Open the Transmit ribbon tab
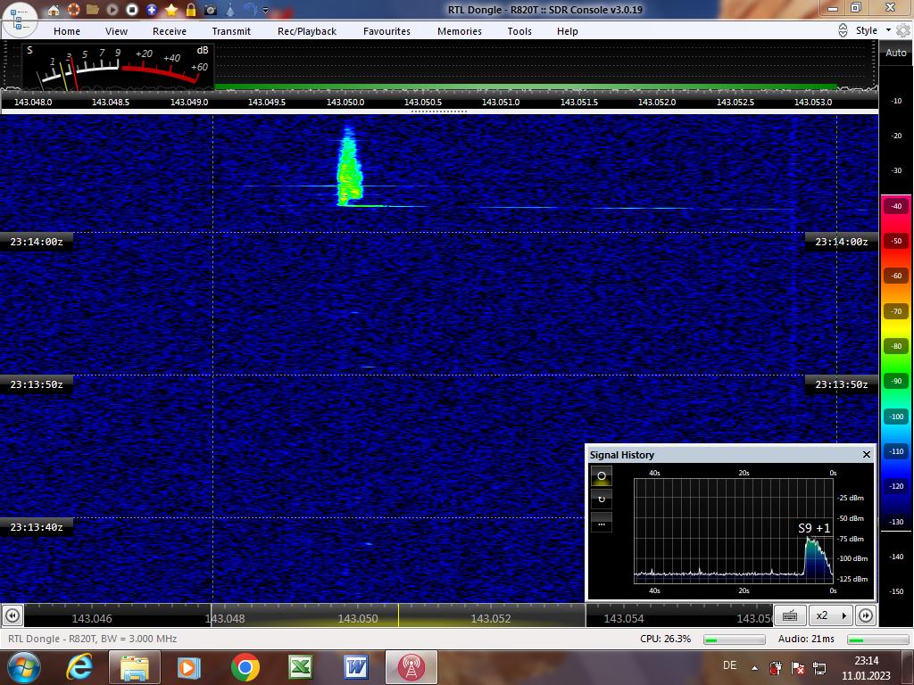914x685 pixels. point(231,31)
